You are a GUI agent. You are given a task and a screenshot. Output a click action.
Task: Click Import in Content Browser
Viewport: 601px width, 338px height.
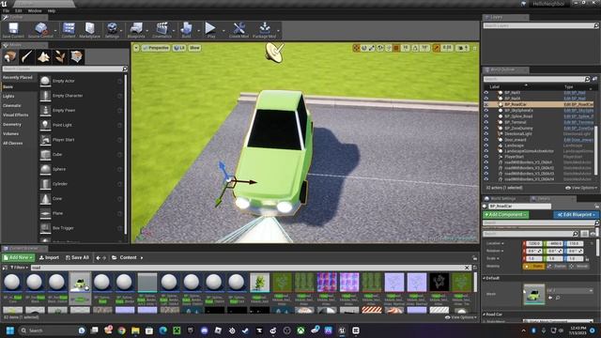click(49, 257)
